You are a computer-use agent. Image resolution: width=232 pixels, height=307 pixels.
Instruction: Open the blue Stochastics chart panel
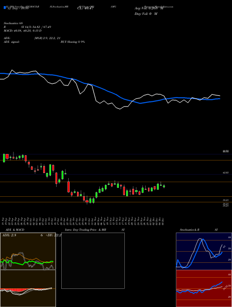pyautogui.click(x=204, y=251)
